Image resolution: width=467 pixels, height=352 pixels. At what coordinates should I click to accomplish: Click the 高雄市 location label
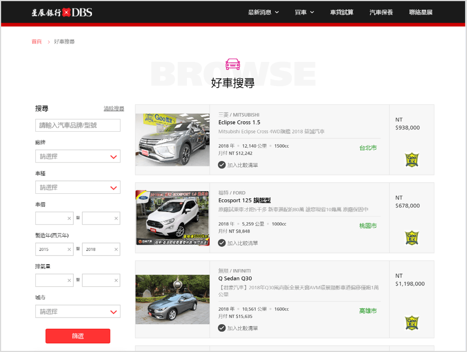click(x=368, y=311)
